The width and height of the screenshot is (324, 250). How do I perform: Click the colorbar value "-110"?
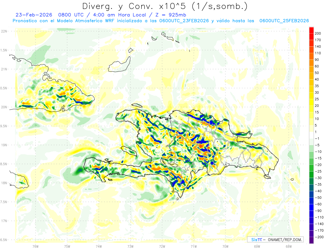click(x=319, y=217)
